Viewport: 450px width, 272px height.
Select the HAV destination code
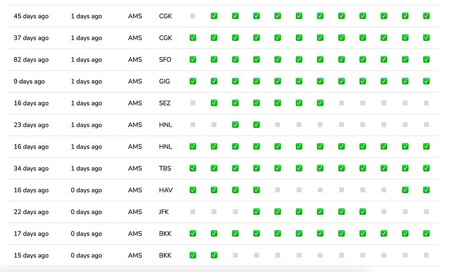(166, 190)
